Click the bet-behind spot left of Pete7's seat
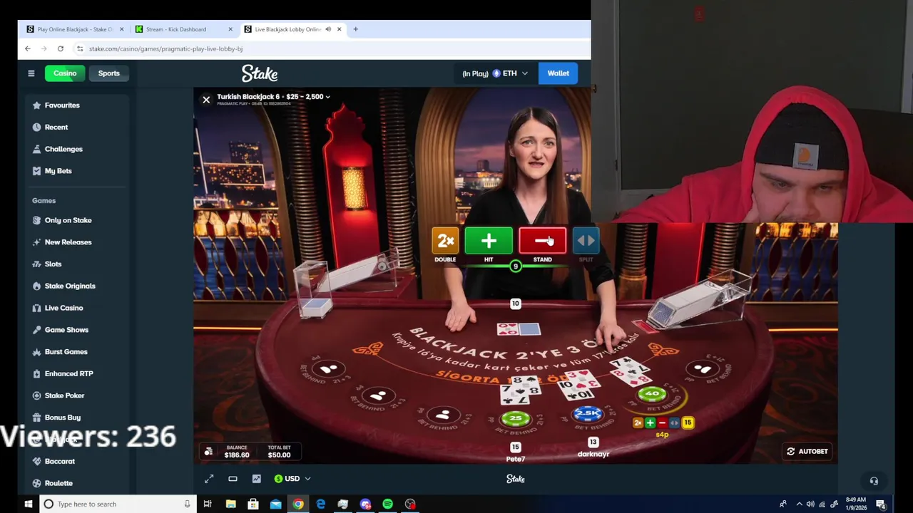913x513 pixels. tap(442, 414)
